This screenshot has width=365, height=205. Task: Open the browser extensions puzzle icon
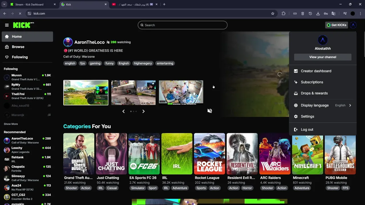point(283,13)
